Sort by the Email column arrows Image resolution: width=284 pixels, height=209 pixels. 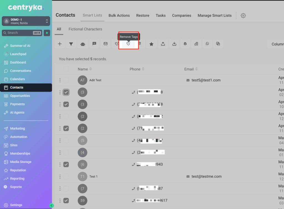click(x=196, y=69)
